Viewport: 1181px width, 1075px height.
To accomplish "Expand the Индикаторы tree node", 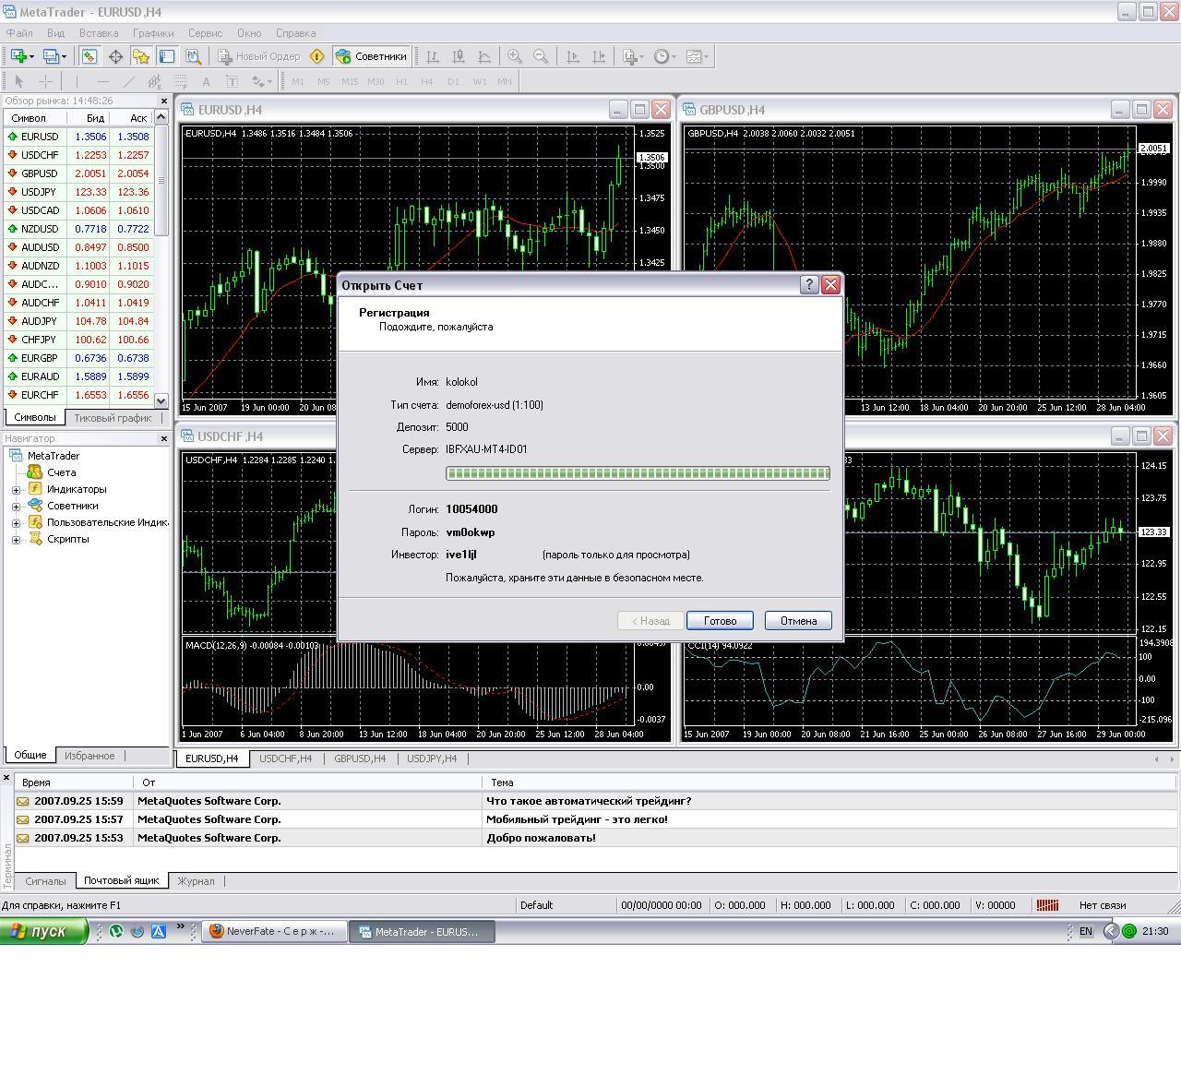I will [x=16, y=490].
